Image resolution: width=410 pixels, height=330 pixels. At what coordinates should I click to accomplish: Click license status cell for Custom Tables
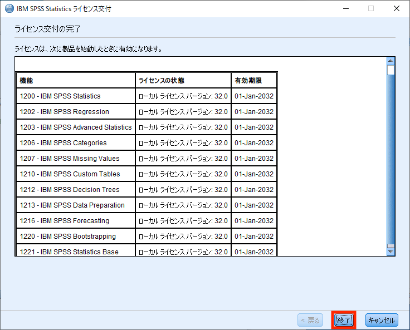[x=183, y=174]
